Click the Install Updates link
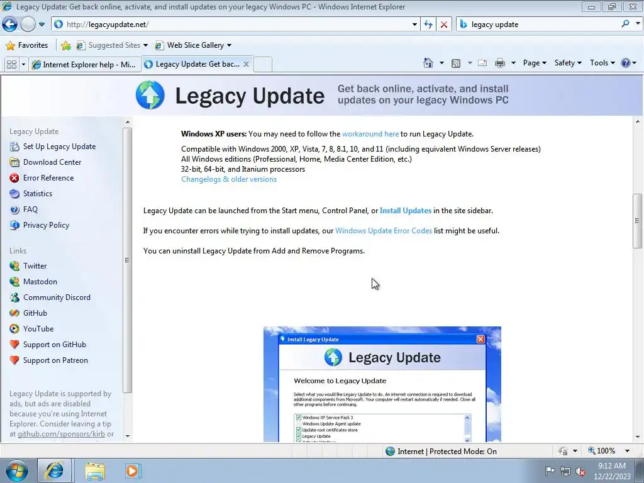Viewport: 644px width, 483px height. [406, 211]
